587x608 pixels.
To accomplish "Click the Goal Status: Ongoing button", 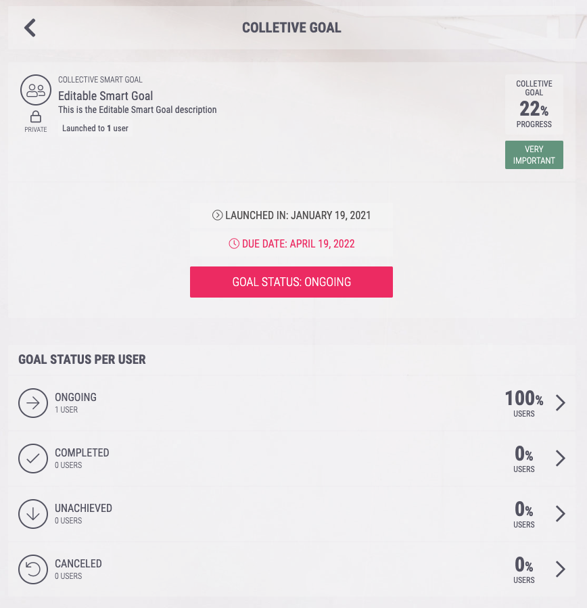I will pos(291,282).
